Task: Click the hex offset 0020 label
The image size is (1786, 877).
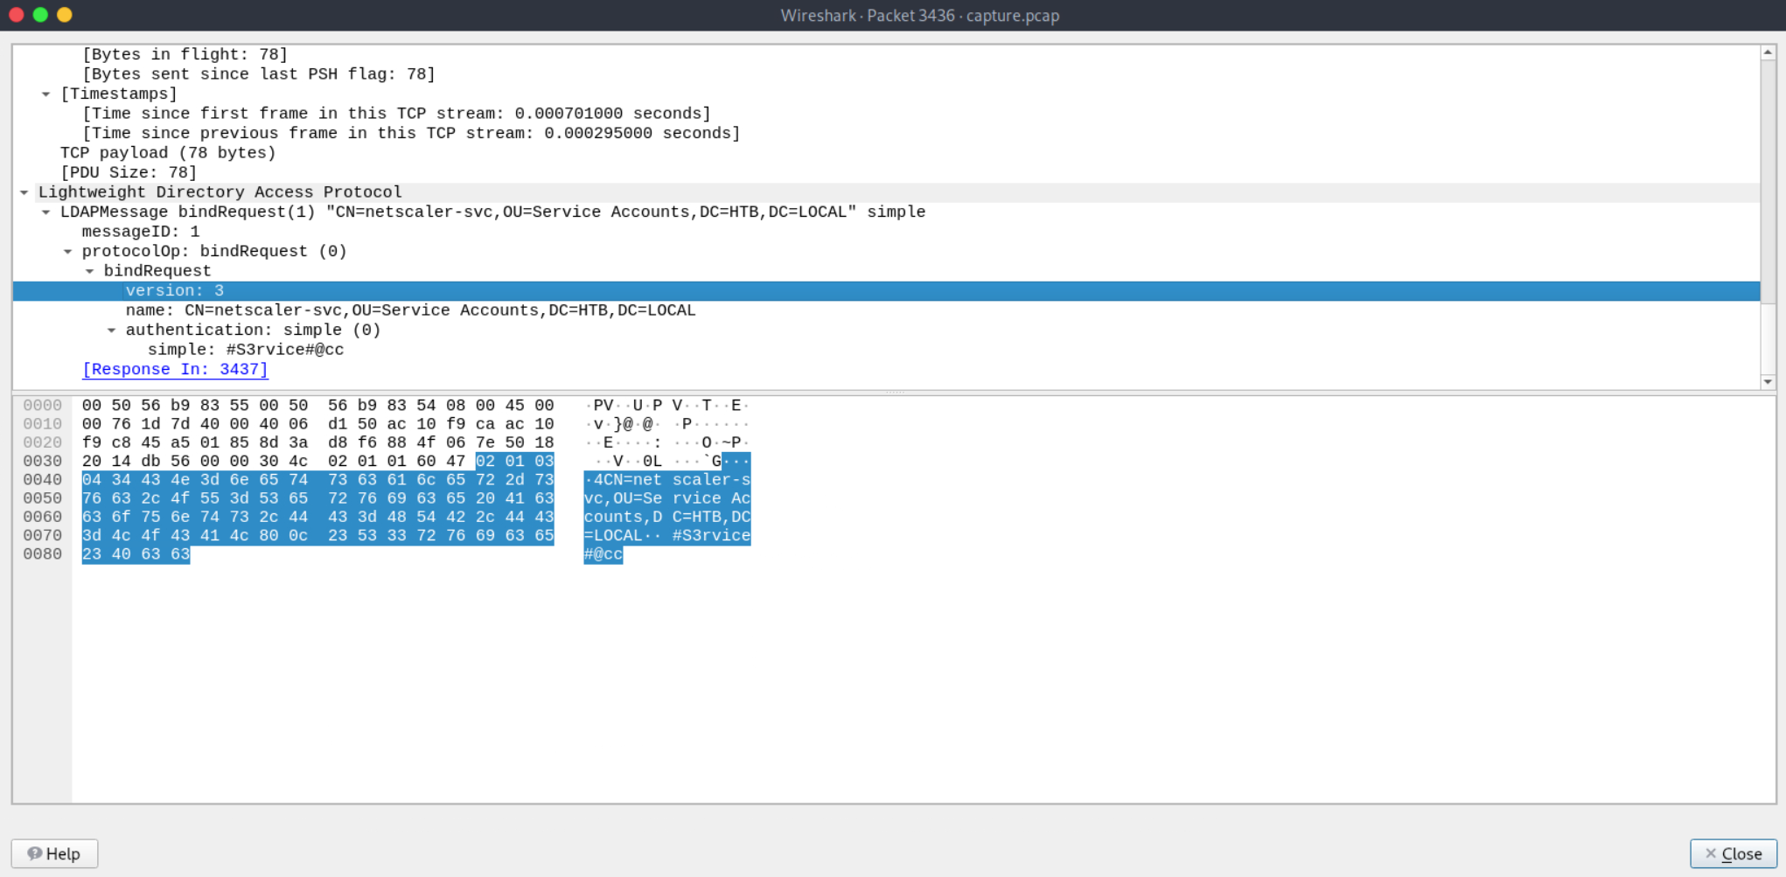Action: click(42, 442)
